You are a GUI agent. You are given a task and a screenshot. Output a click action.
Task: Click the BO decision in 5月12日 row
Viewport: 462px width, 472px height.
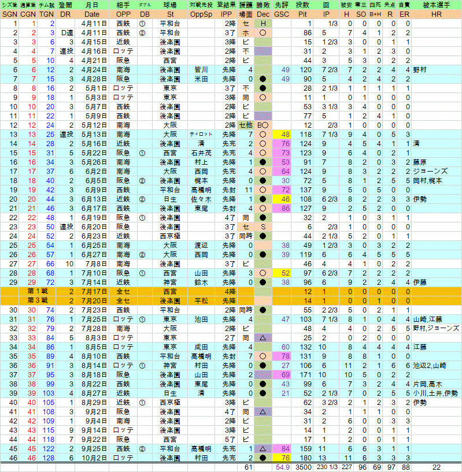pyautogui.click(x=263, y=125)
